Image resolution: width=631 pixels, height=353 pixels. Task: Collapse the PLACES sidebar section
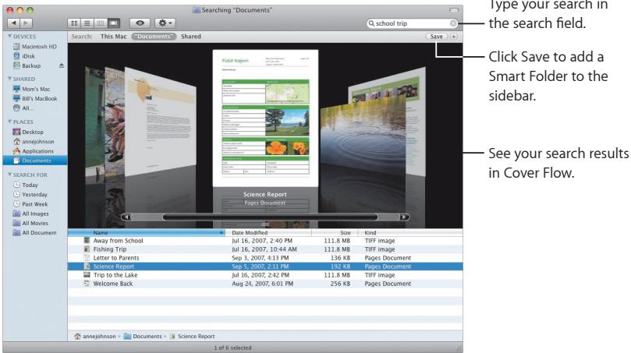coord(9,122)
